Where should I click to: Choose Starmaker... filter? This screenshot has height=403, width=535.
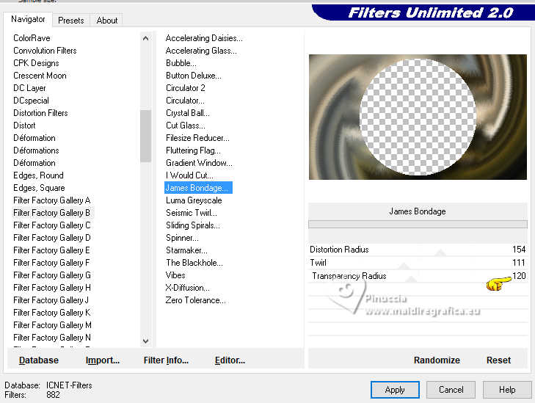pos(186,250)
